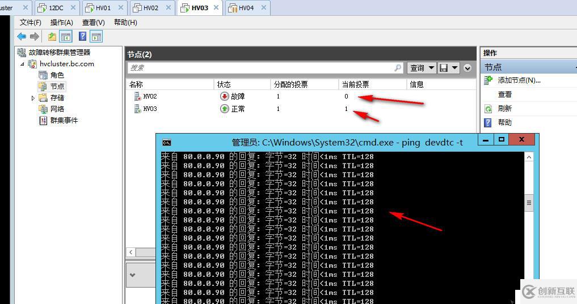Open the 查看(V) menu
The image size is (577, 304).
[x=94, y=23]
